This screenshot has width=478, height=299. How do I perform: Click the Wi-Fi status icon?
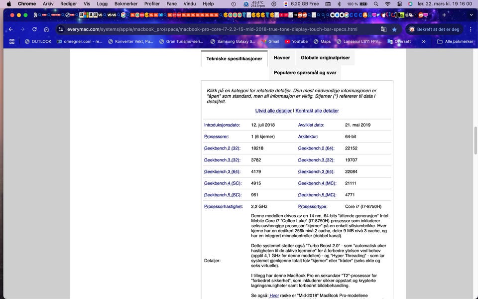click(387, 3)
